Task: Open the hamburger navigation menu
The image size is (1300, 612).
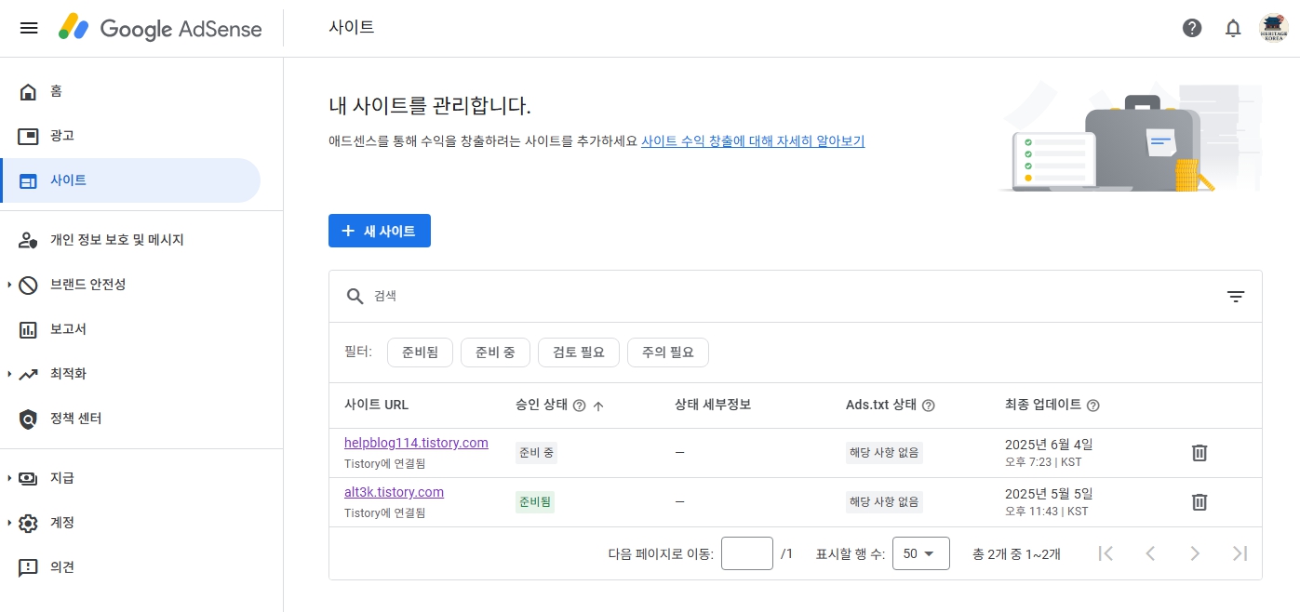Action: pos(29,28)
